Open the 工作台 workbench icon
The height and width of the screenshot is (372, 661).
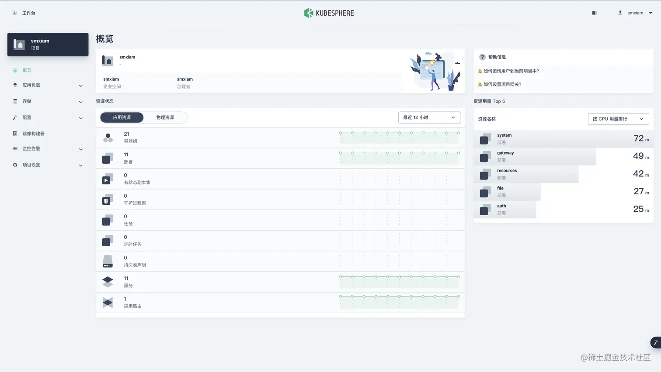15,13
